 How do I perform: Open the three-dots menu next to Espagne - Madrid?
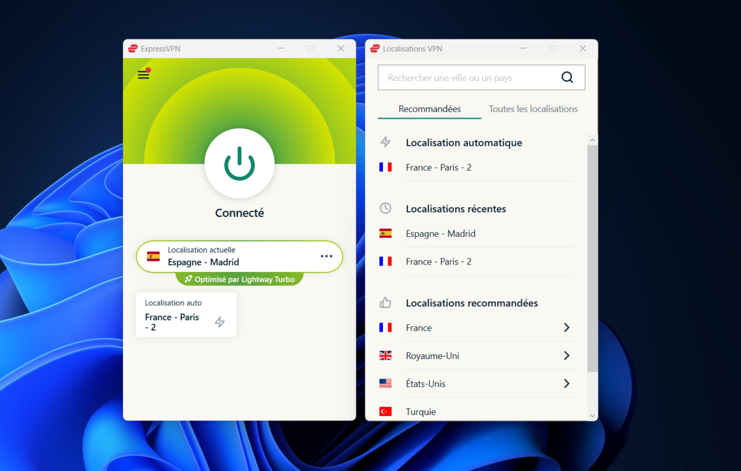point(327,256)
